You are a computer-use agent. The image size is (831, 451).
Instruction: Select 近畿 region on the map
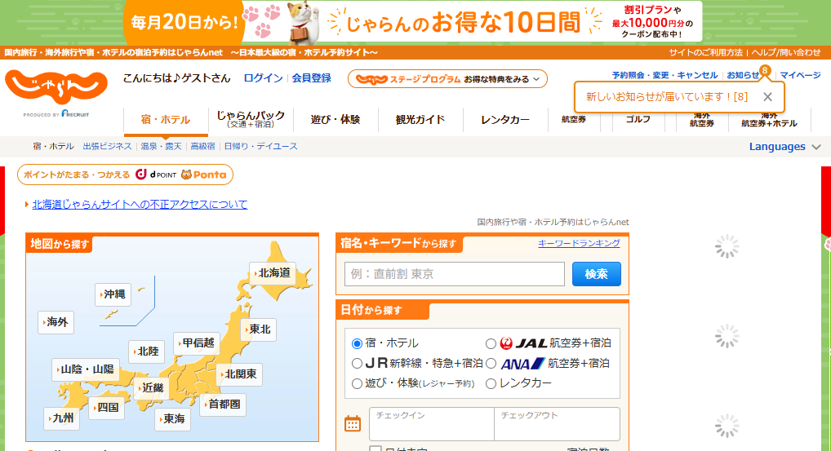pyautogui.click(x=152, y=388)
